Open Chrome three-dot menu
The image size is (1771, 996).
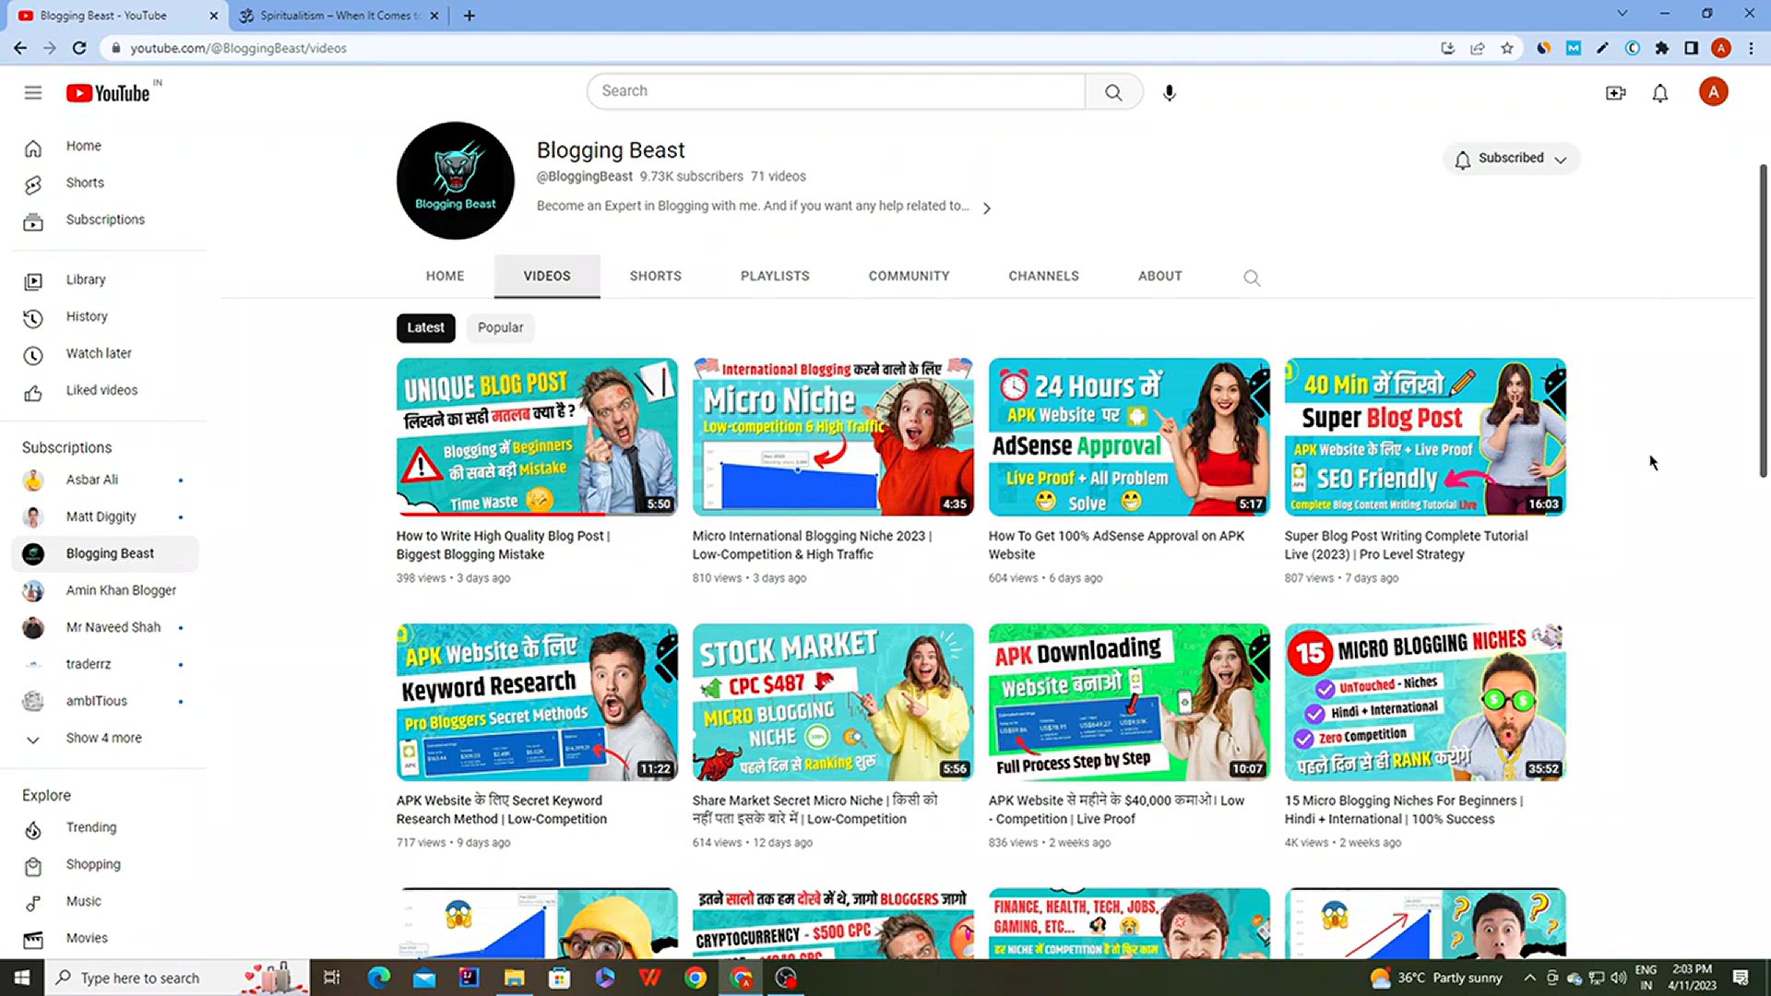pos(1751,48)
